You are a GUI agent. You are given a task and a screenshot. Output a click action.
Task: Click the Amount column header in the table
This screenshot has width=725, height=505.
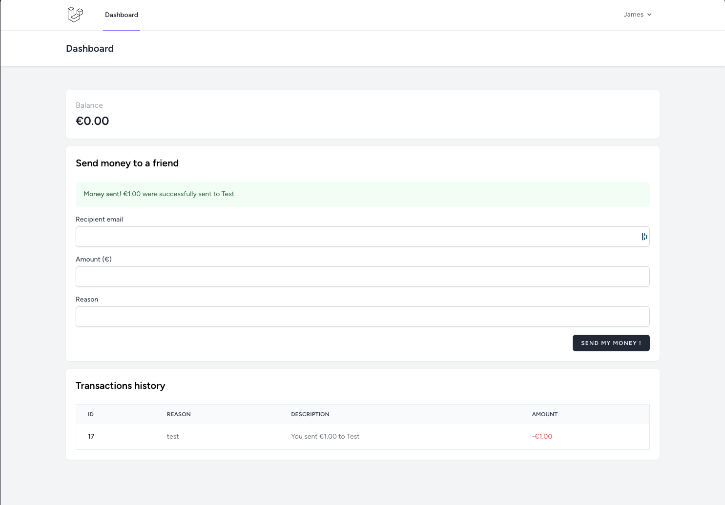(544, 414)
